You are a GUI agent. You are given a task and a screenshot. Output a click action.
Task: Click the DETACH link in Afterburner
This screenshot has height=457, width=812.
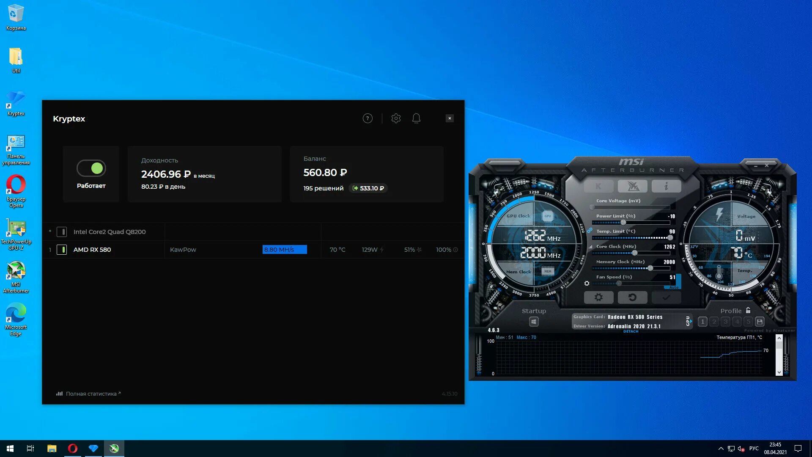(x=631, y=331)
